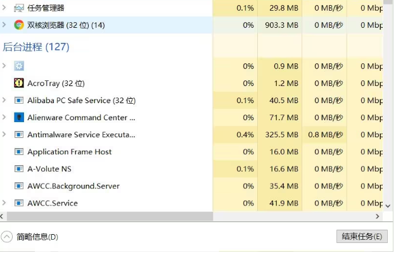Click the AWCC.Service process icon
396x255 pixels.
pyautogui.click(x=19, y=203)
